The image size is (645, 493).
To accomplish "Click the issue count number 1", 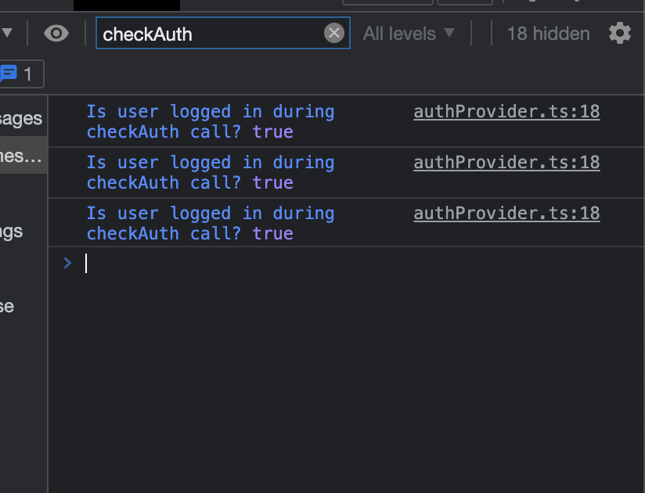I will [x=27, y=74].
